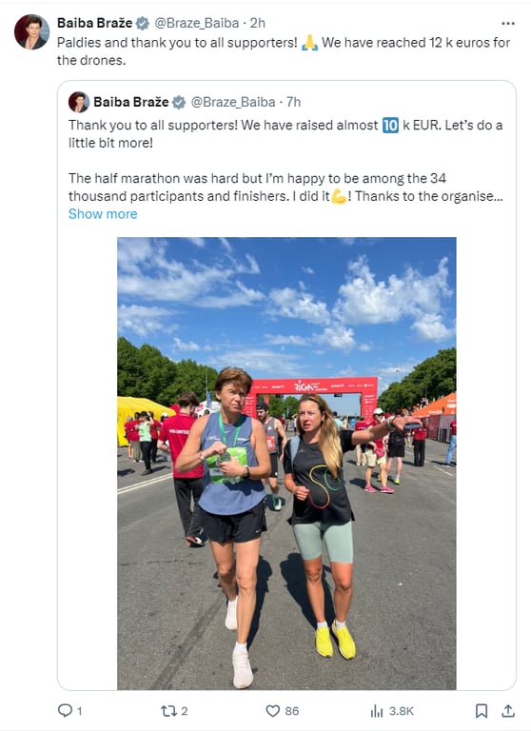
Task: Share the post via upload icon
Action: click(x=508, y=710)
